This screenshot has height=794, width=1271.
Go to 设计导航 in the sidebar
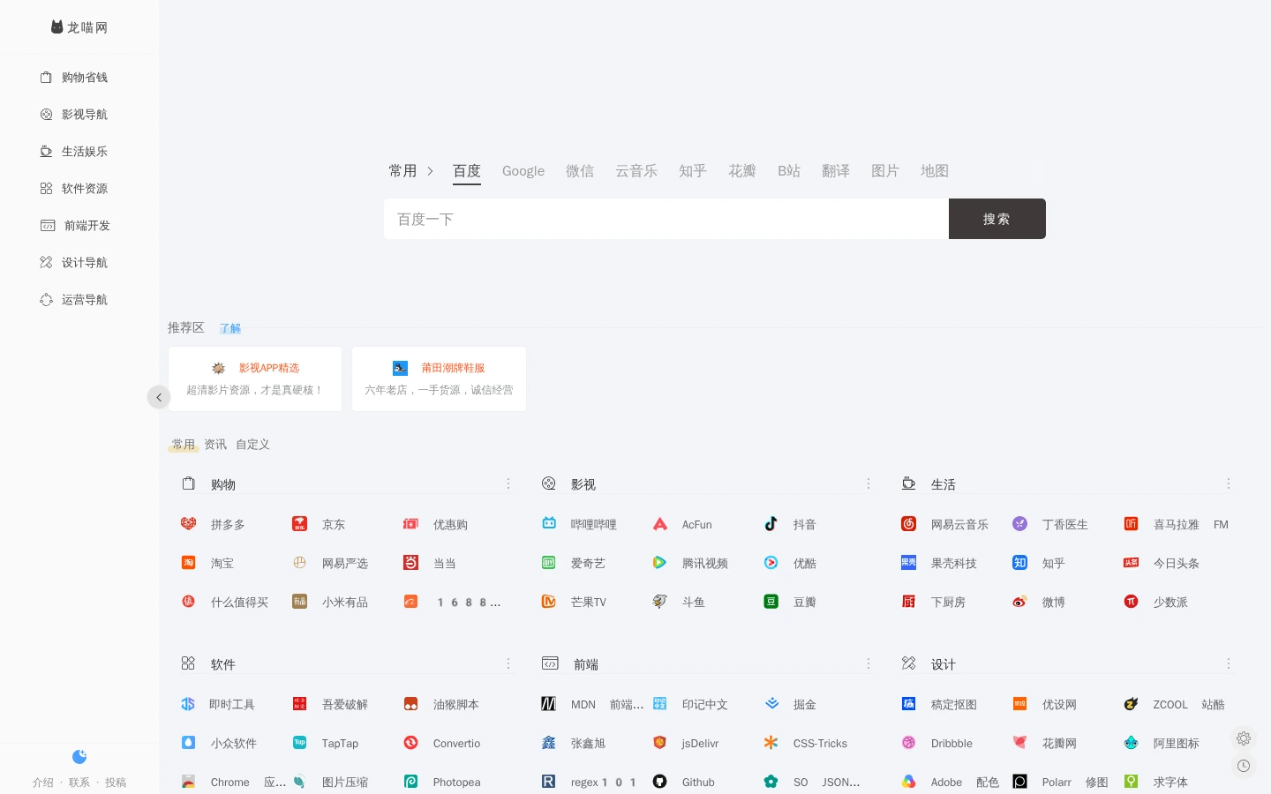[x=74, y=263]
